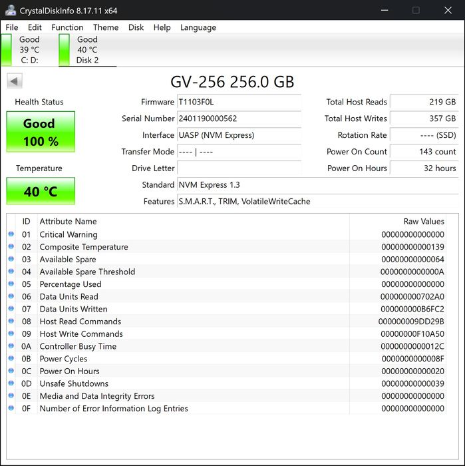Click the Good 100 % health status button
This screenshot has height=466, width=465.
point(41,132)
